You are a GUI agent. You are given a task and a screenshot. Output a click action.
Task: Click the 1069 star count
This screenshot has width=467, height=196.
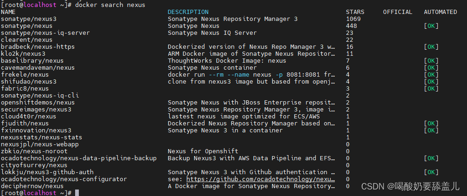[x=353, y=19]
